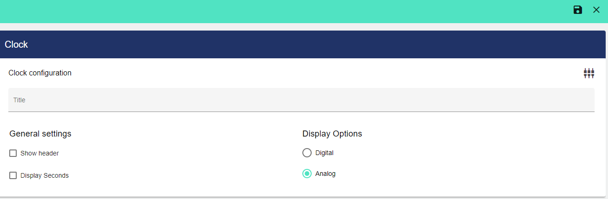Image resolution: width=608 pixels, height=199 pixels.
Task: Click the Display Seconds label text
Action: coord(45,175)
